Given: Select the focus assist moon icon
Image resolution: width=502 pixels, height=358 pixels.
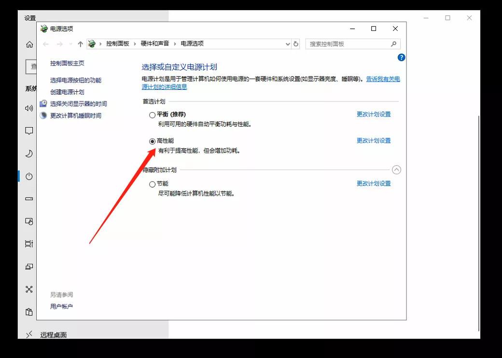Looking at the screenshot, I should coord(29,154).
